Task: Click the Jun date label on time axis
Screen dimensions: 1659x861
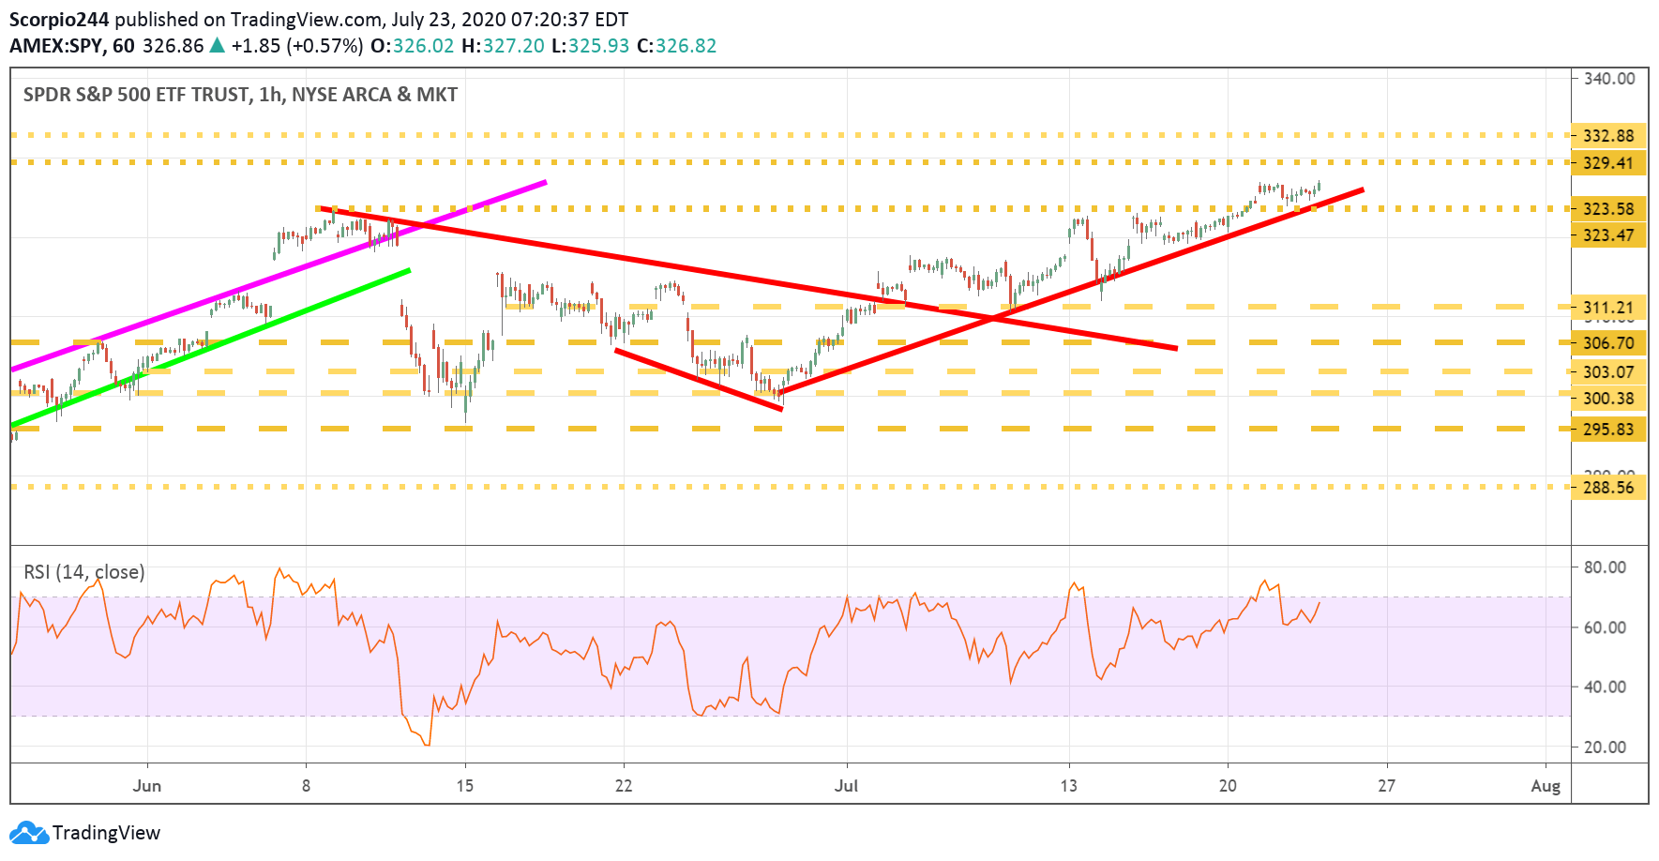Action: click(x=147, y=786)
